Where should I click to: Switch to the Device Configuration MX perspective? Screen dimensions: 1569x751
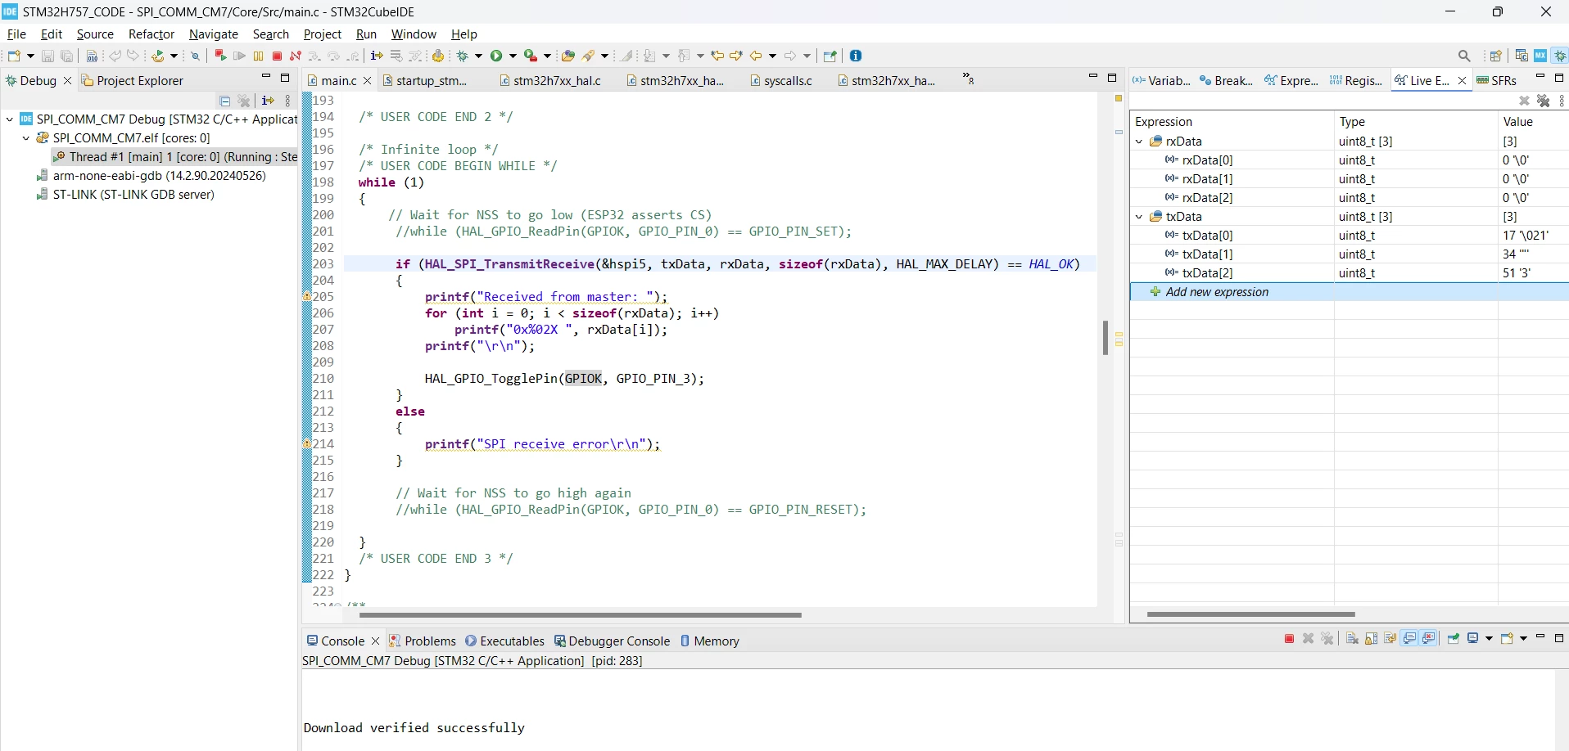(1540, 56)
